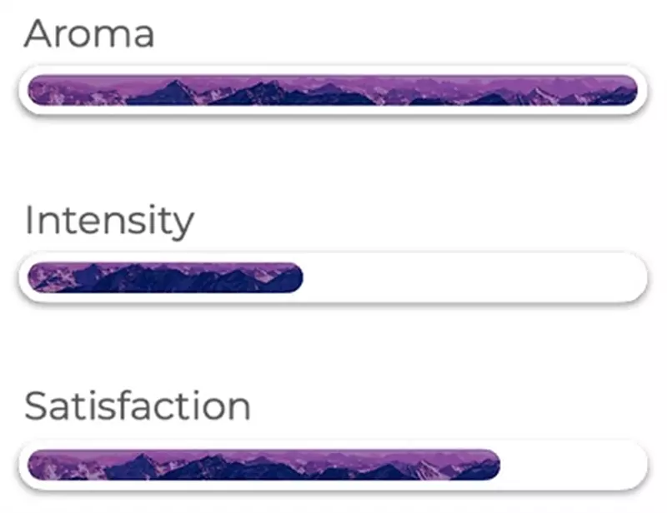The height and width of the screenshot is (513, 667).
Task: Click the middle of the Aroma bar
Action: (333, 90)
